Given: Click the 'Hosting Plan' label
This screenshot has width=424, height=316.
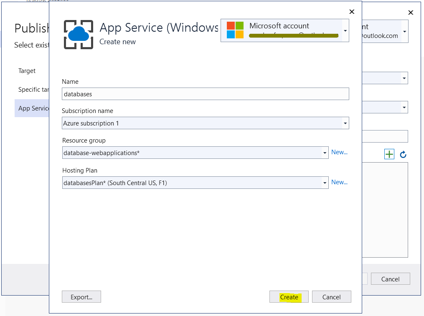Looking at the screenshot, I should (x=80, y=171).
